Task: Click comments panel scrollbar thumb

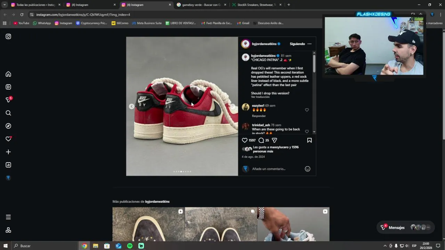Action: pyautogui.click(x=314, y=64)
